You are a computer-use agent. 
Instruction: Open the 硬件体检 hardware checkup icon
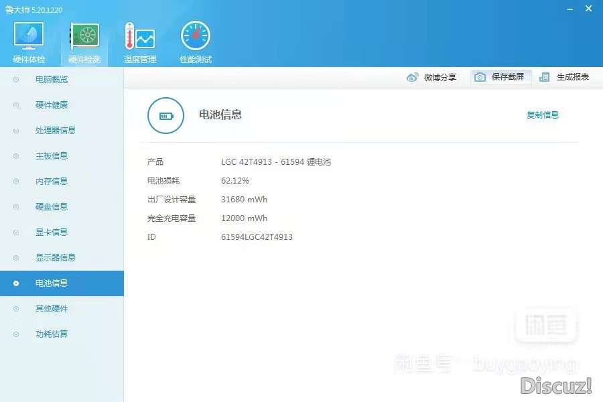(x=29, y=36)
